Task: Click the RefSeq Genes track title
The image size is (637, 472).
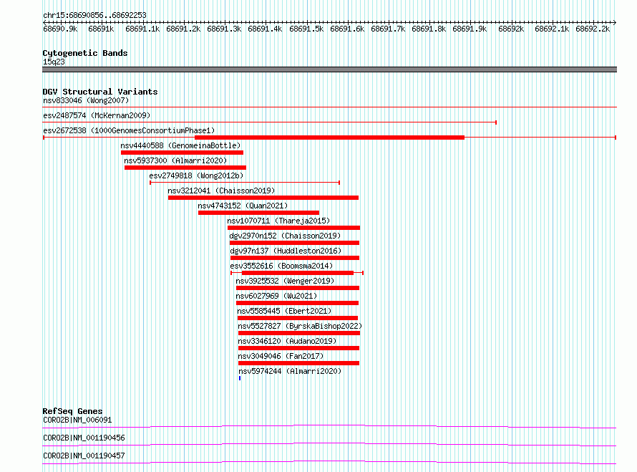Action: click(x=72, y=411)
